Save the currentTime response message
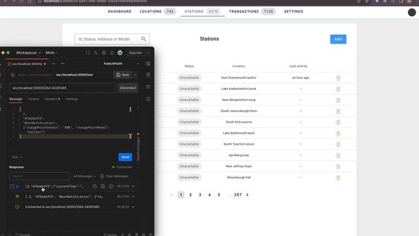This screenshot has width=419, height=236. coord(103,186)
